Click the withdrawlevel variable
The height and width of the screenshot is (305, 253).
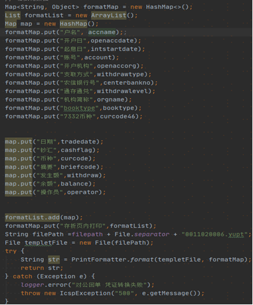coord(122,91)
